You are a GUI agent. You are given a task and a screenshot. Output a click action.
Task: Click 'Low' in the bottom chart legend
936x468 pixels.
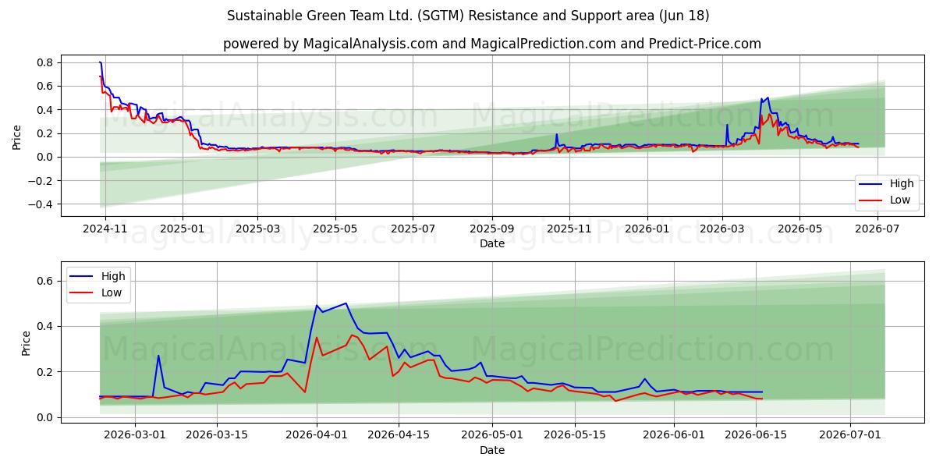coord(112,292)
